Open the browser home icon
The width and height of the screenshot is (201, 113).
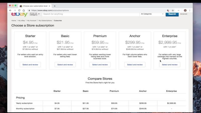[x=24, y=10]
